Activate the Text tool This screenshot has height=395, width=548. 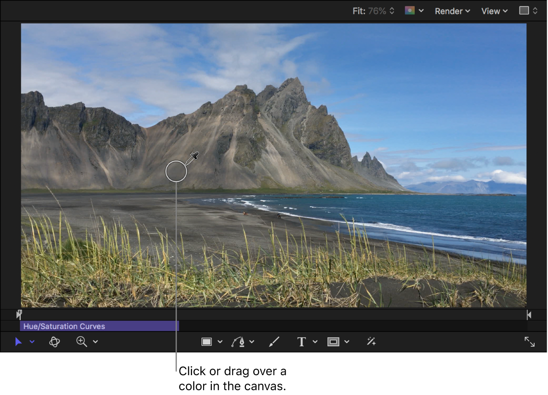[302, 342]
